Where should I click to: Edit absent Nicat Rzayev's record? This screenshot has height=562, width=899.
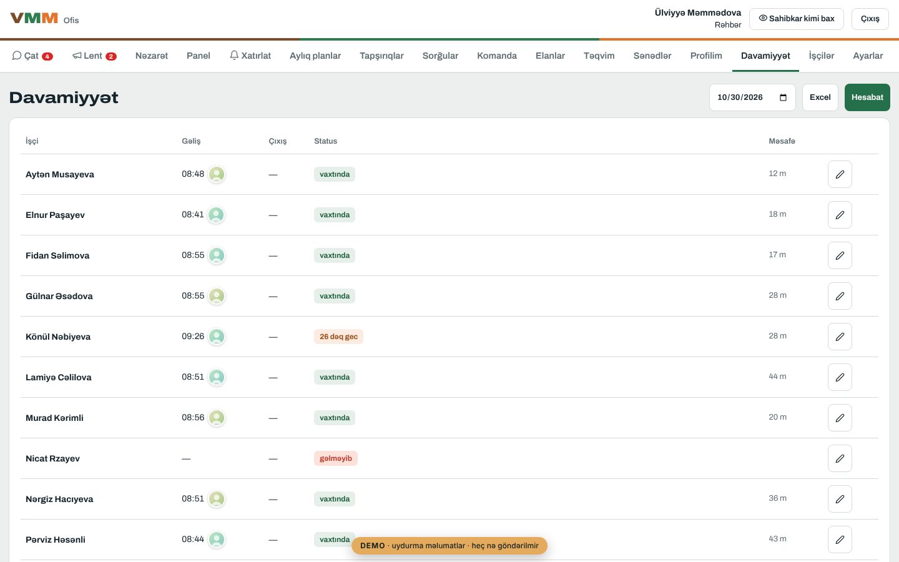[840, 458]
